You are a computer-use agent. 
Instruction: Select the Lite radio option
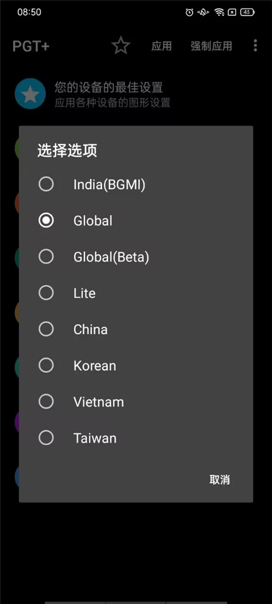136,293
